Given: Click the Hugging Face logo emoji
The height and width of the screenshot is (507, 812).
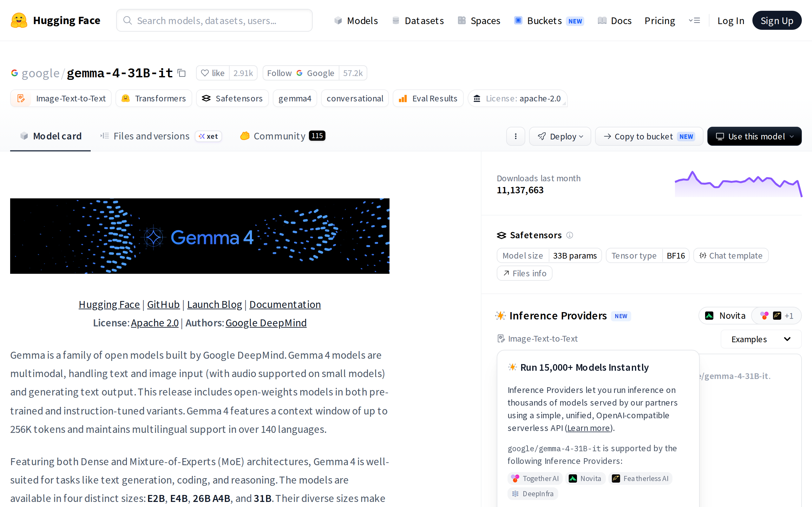Looking at the screenshot, I should pyautogui.click(x=19, y=21).
